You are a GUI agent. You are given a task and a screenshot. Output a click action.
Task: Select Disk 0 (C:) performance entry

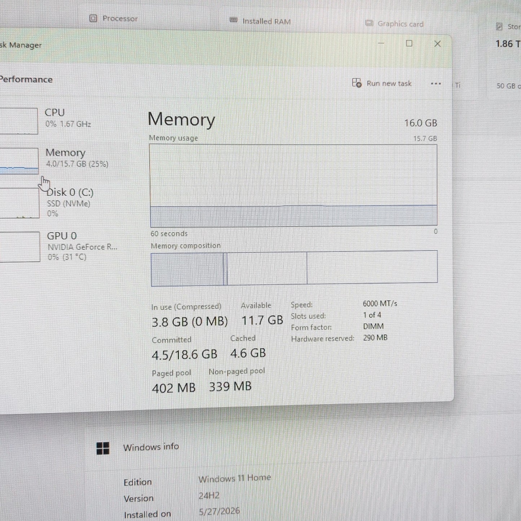pos(58,203)
